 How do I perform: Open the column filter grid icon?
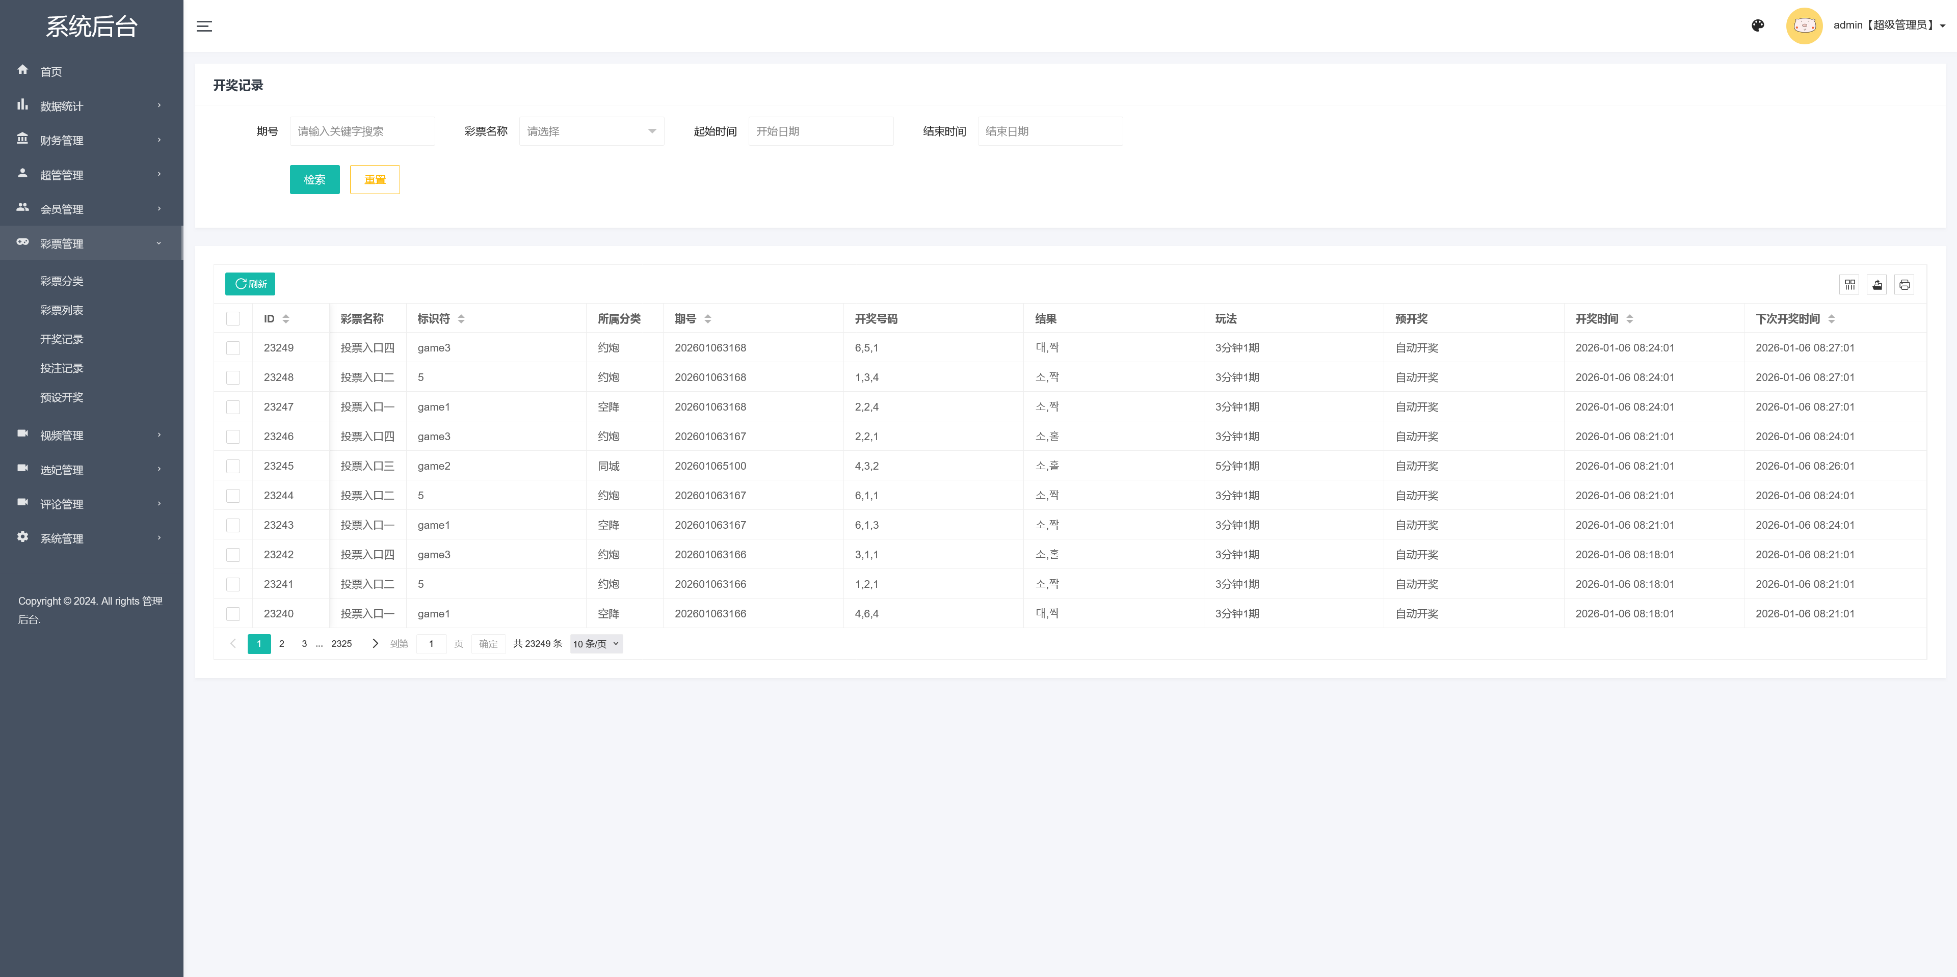[1850, 285]
